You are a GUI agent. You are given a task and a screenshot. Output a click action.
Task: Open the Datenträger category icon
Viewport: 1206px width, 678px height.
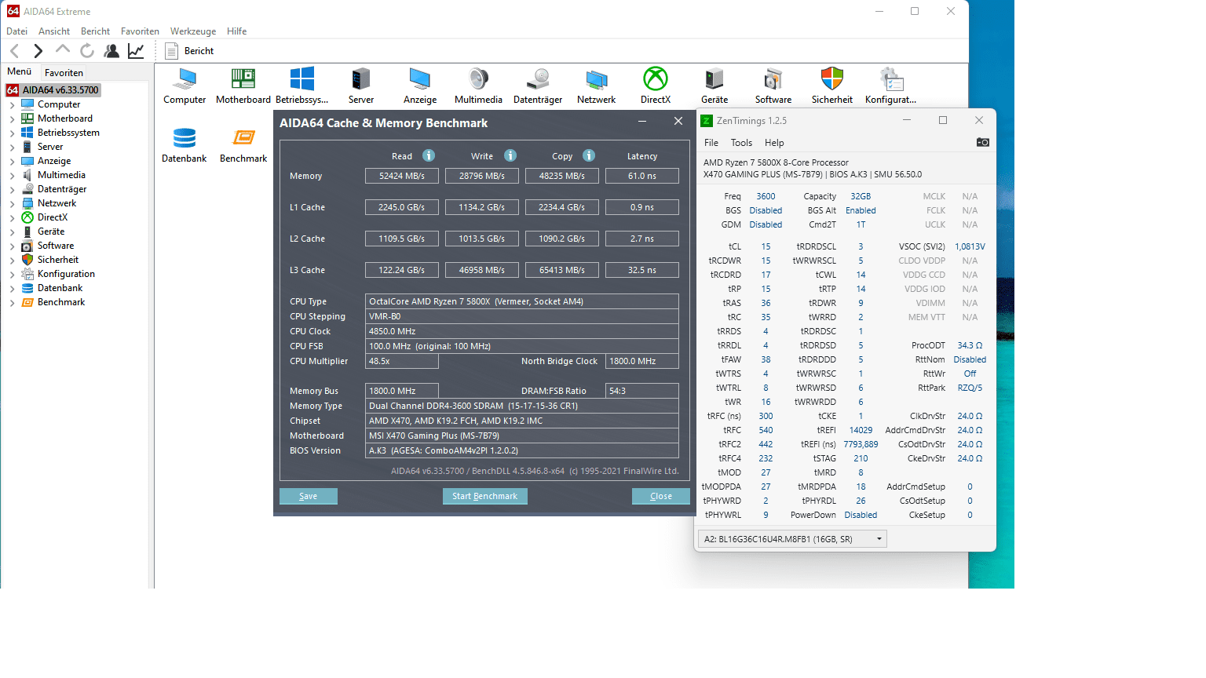click(538, 86)
